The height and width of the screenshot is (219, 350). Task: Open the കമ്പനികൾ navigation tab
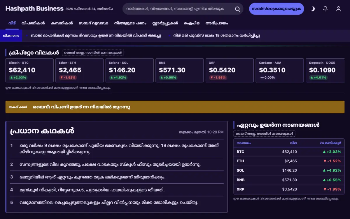point(62,23)
